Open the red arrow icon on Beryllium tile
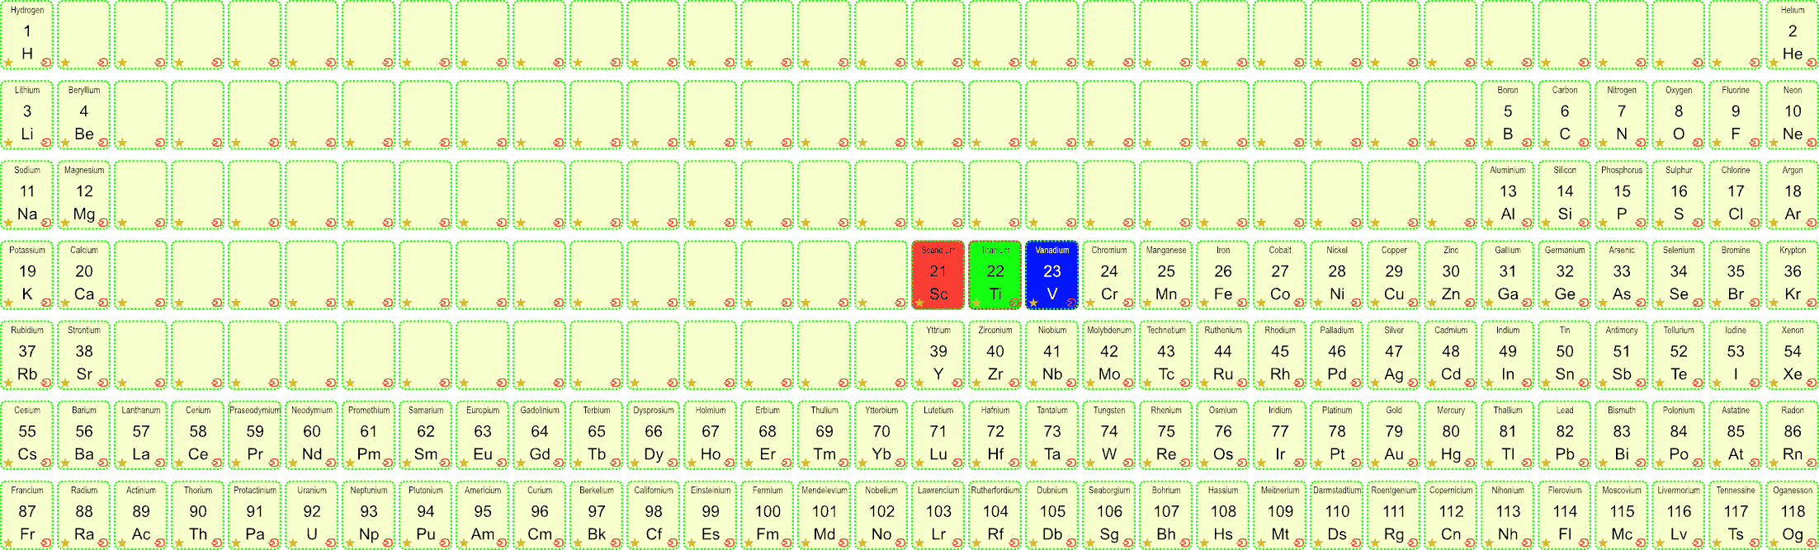This screenshot has width=1819, height=550. (103, 143)
